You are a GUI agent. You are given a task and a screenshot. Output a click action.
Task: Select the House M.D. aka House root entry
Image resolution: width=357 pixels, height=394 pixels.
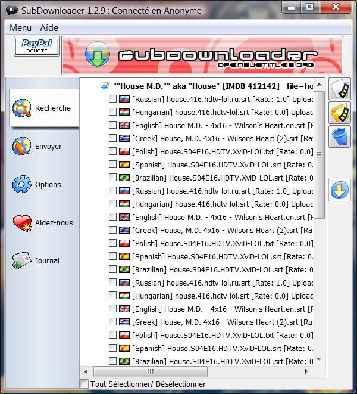213,86
